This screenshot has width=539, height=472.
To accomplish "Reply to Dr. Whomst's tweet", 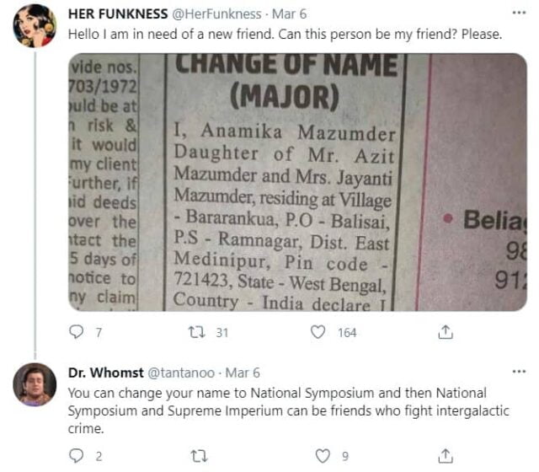I will tap(77, 456).
